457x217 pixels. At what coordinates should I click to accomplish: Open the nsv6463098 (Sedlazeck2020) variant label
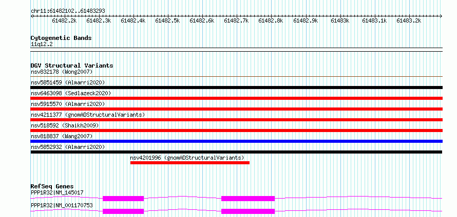coord(71,93)
